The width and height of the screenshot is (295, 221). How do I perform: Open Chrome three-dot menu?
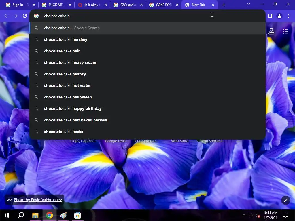pyautogui.click(x=289, y=16)
